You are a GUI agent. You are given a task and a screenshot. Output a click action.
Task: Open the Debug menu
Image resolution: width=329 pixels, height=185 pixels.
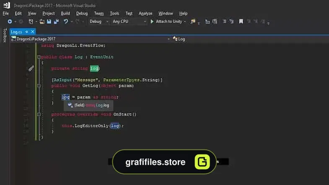82,13
